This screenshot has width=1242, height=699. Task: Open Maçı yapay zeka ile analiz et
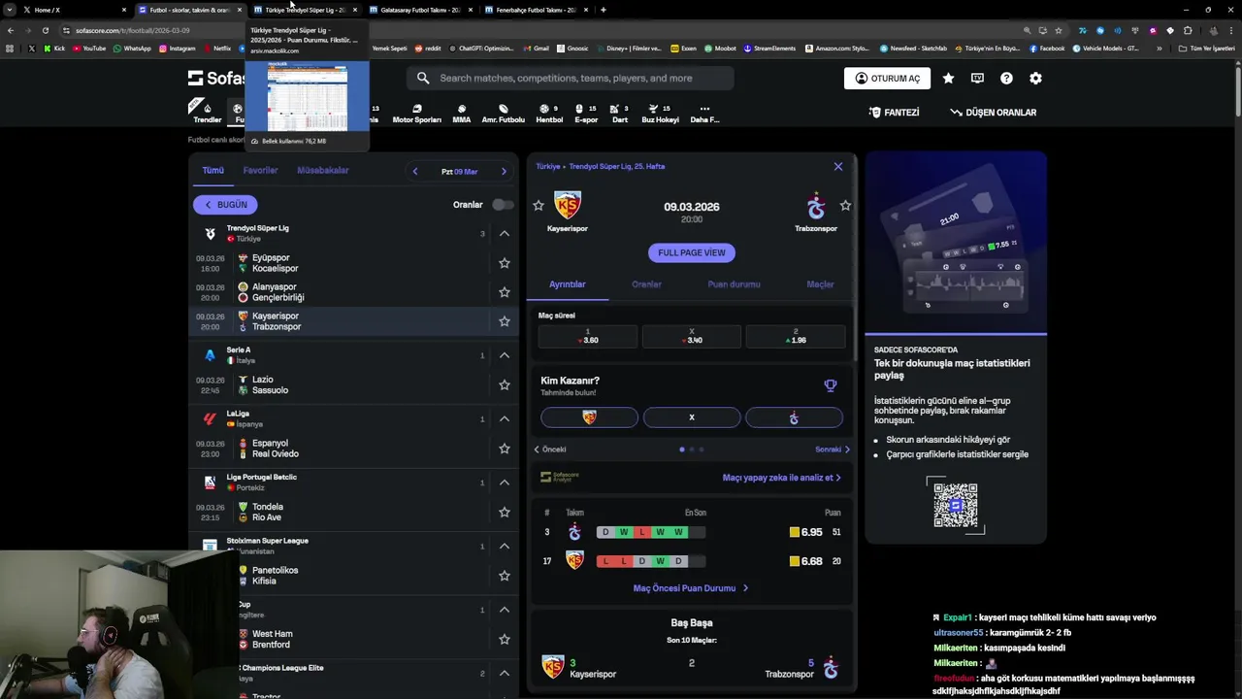(x=782, y=478)
